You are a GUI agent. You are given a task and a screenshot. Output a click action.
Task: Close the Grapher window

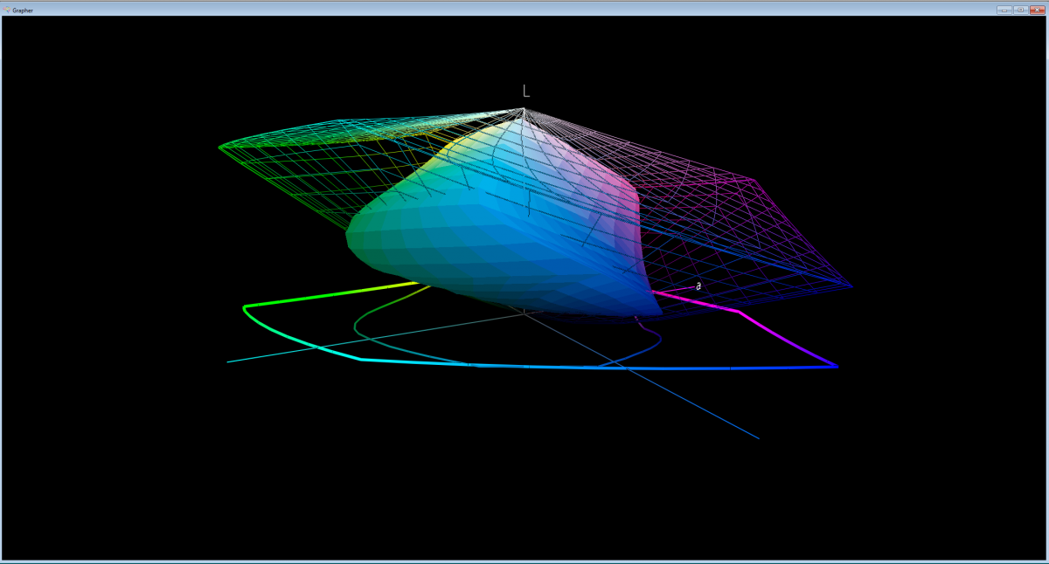pyautogui.click(x=1037, y=10)
